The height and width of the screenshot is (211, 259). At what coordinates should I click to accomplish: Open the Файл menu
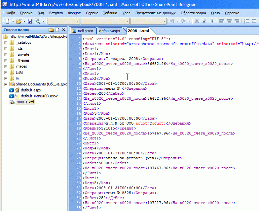[11, 13]
